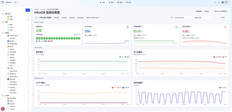Toggle HeapAlloc legend visibility
Viewport: 232px width, 112px height.
click(223, 87)
